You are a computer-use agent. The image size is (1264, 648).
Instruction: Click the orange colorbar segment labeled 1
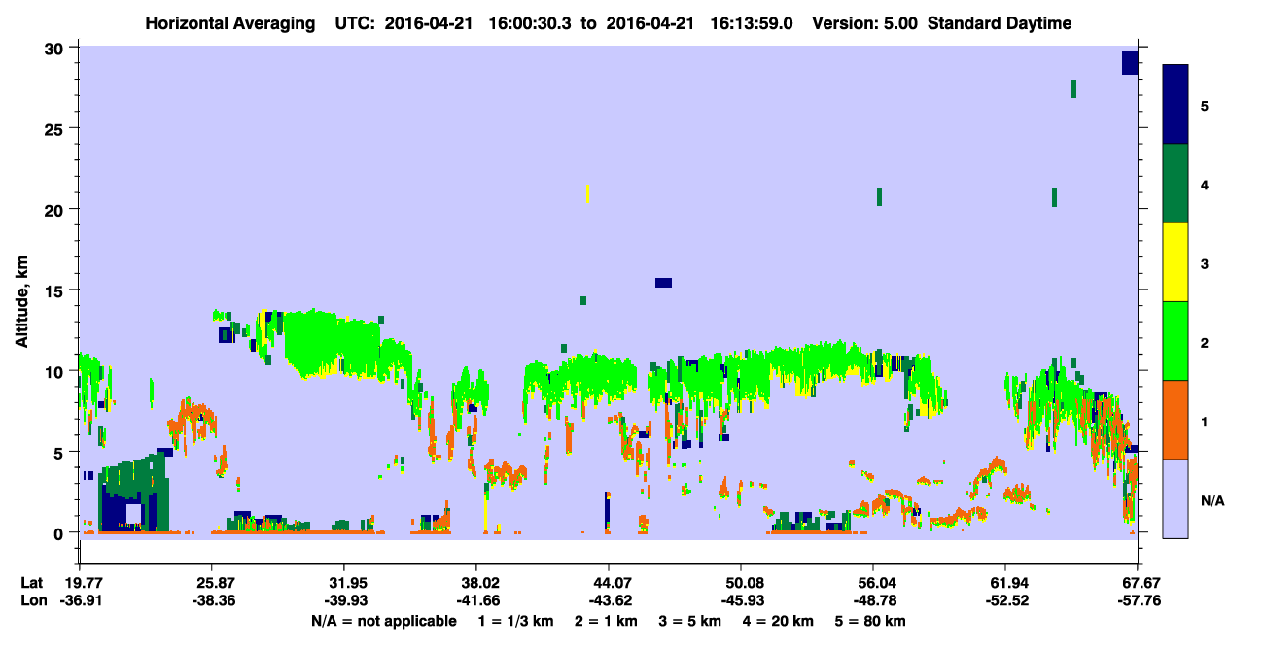tap(1176, 420)
